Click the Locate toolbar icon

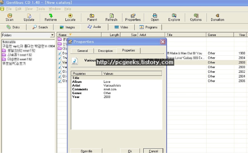pyautogui.click(x=70, y=17)
